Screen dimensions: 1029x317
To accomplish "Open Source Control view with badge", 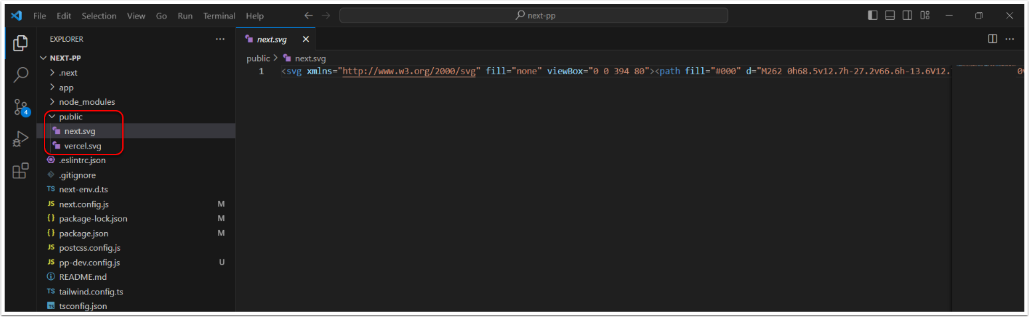I will [21, 107].
